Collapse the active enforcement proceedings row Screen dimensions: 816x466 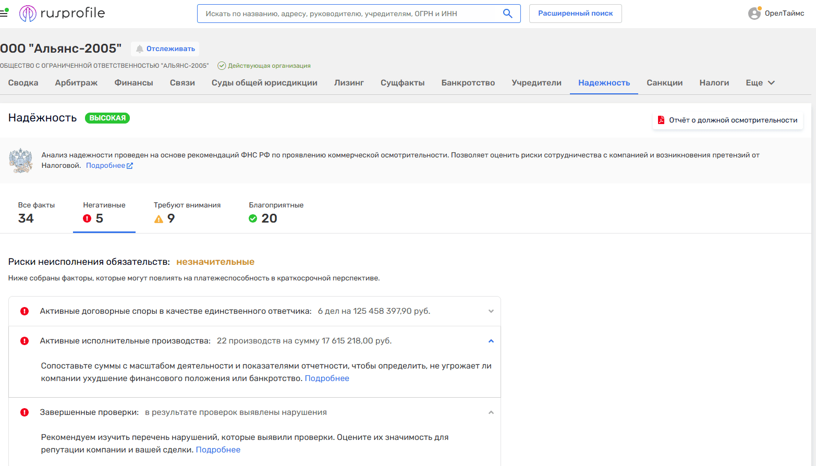(x=491, y=341)
